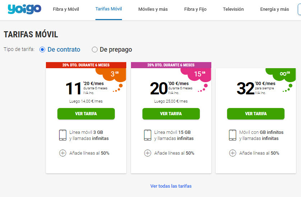The height and width of the screenshot is (197, 301).
Task: Open the 'Fibra y Móvil' menu
Action: pyautogui.click(x=66, y=9)
